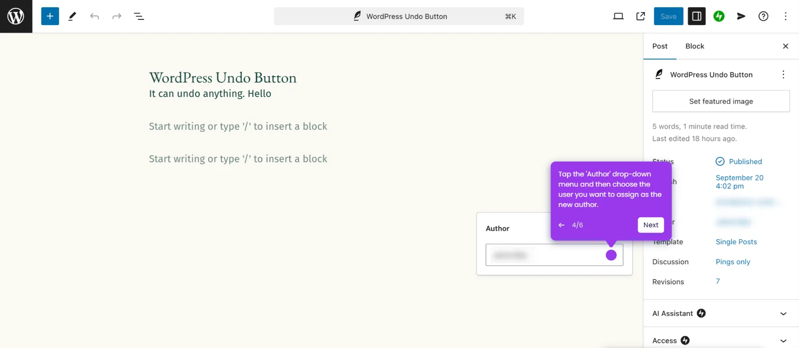Open the post Actions kebab menu

[x=783, y=75]
